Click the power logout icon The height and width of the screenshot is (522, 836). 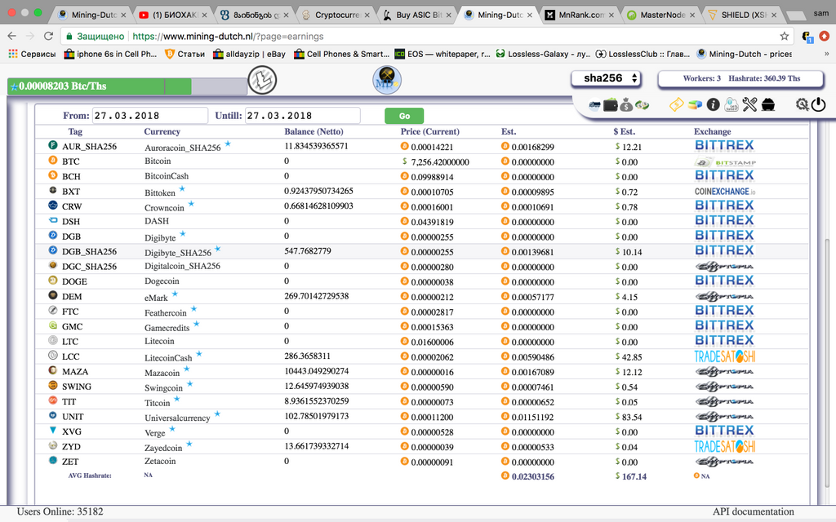(818, 105)
